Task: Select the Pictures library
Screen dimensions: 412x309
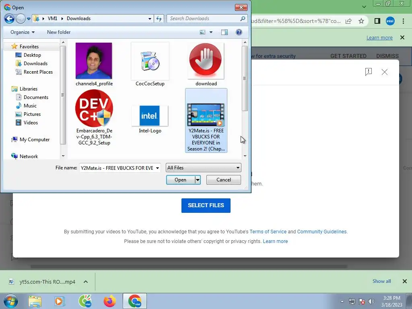Action: (x=32, y=114)
